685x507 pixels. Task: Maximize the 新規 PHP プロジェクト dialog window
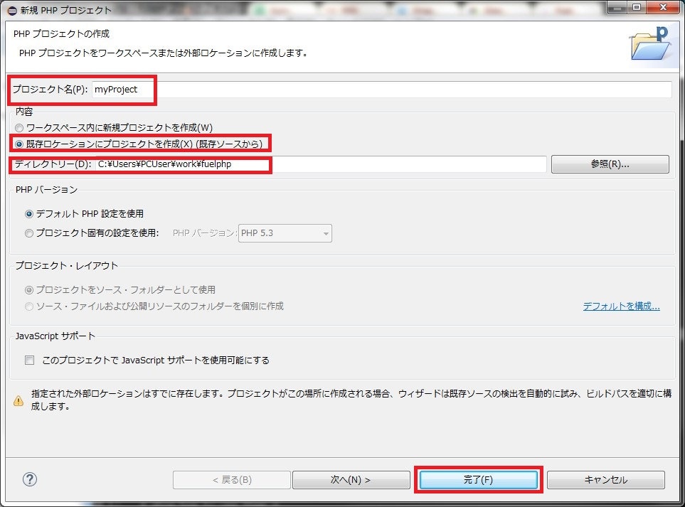(x=637, y=7)
